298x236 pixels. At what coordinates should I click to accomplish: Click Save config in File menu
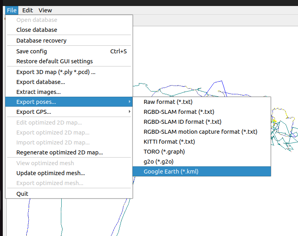(31, 51)
